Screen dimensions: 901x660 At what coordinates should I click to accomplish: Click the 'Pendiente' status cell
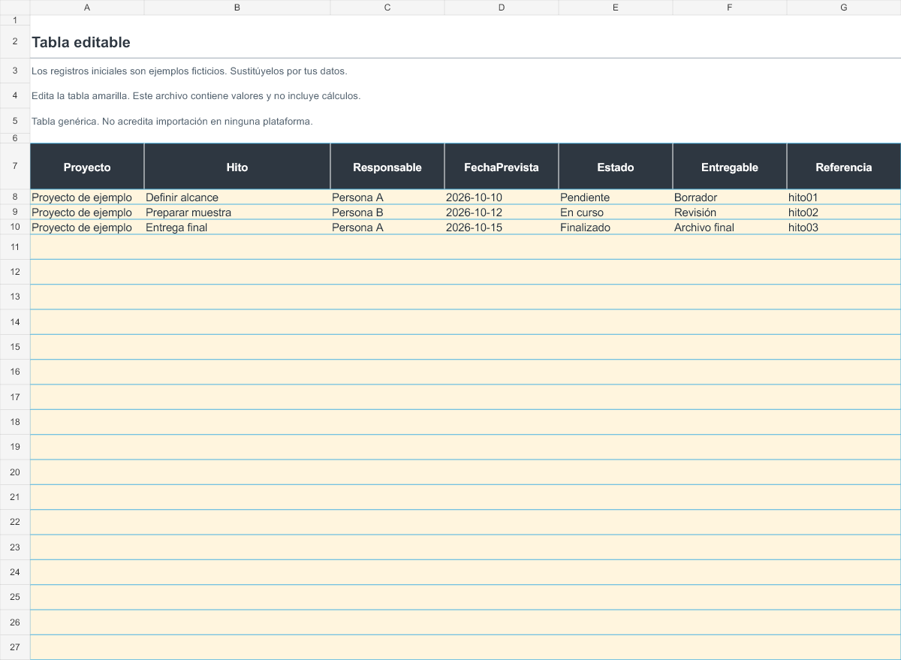point(616,197)
